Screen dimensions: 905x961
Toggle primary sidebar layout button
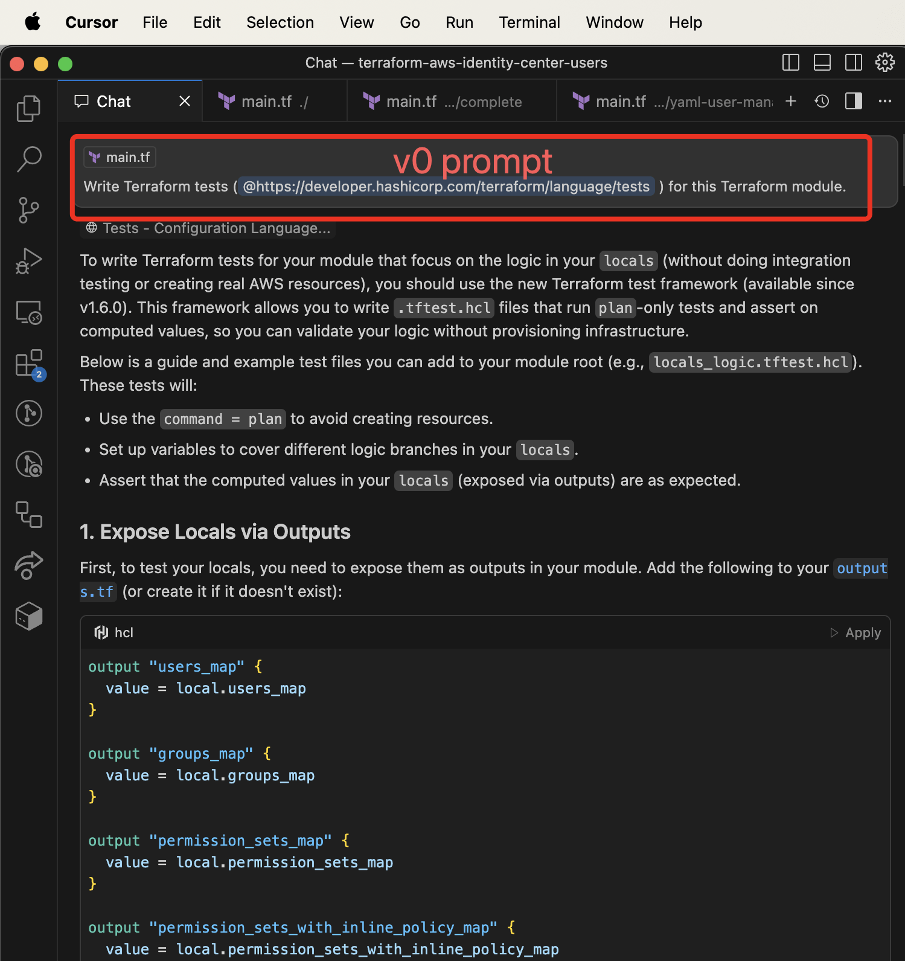pyautogui.click(x=790, y=62)
